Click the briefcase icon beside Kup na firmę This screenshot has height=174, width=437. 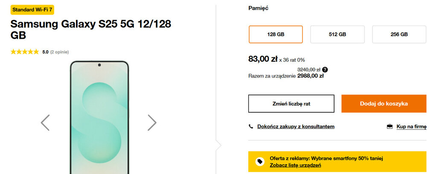(389, 126)
